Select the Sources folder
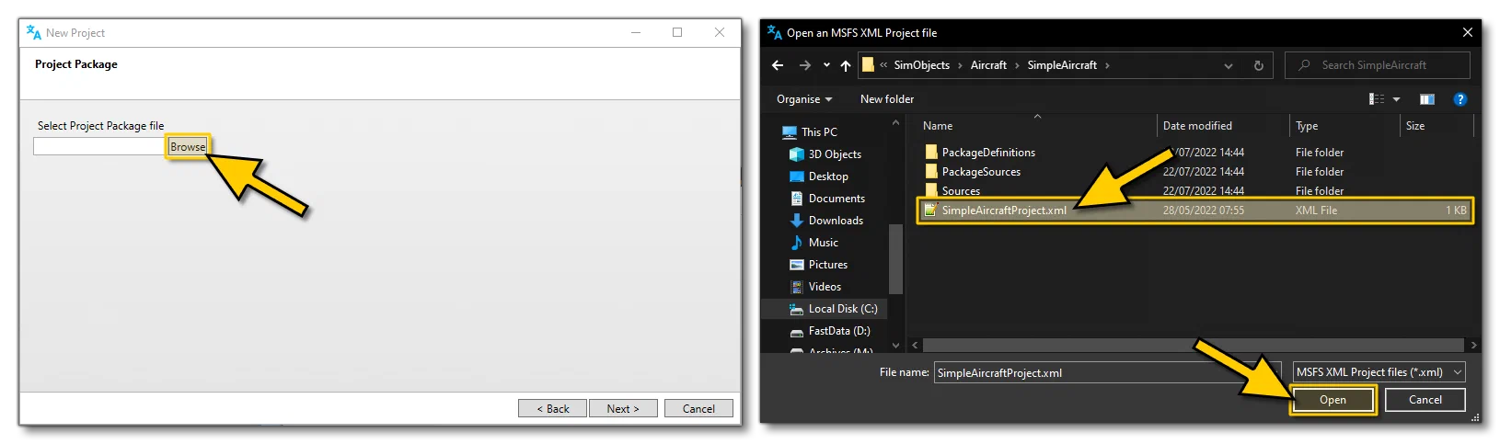1500x444 pixels. 1195,190
